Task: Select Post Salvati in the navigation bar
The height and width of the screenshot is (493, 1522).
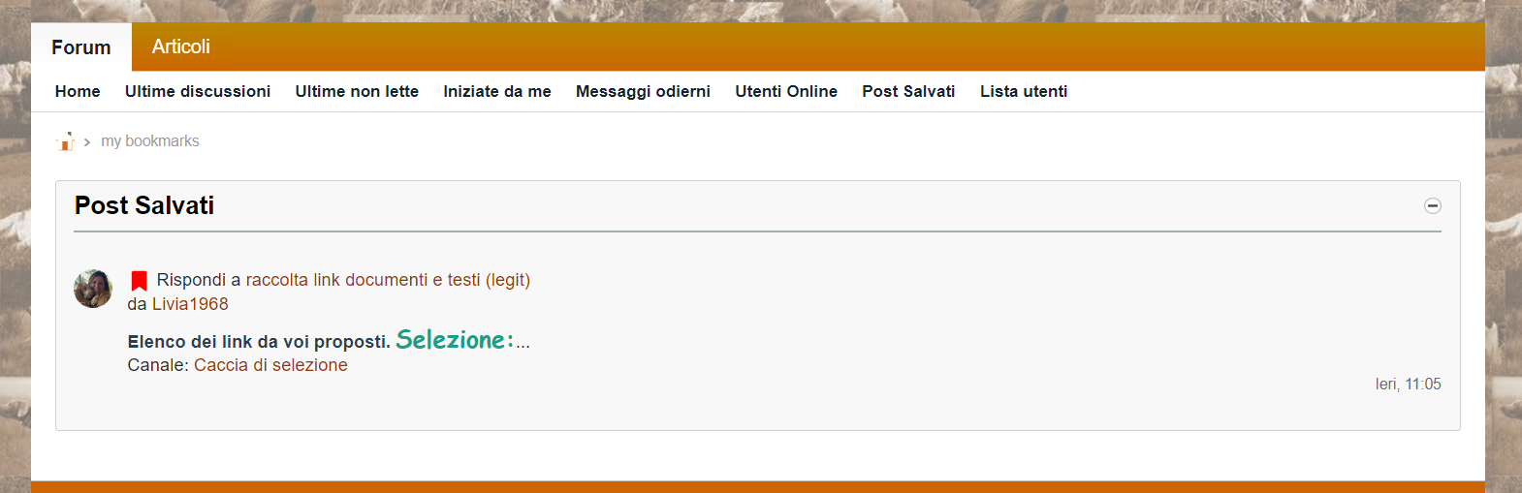Action: pos(908,91)
